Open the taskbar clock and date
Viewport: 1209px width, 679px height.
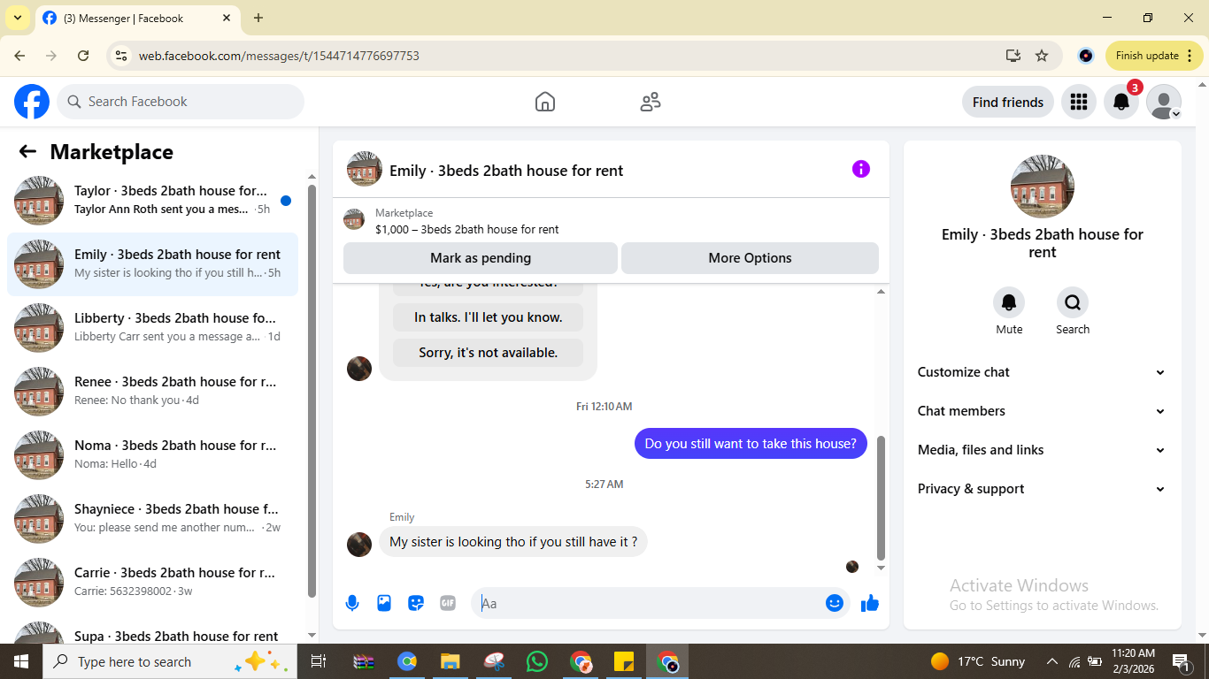1133,661
